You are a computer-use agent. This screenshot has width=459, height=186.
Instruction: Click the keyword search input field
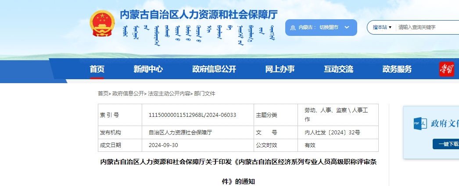point(426,27)
